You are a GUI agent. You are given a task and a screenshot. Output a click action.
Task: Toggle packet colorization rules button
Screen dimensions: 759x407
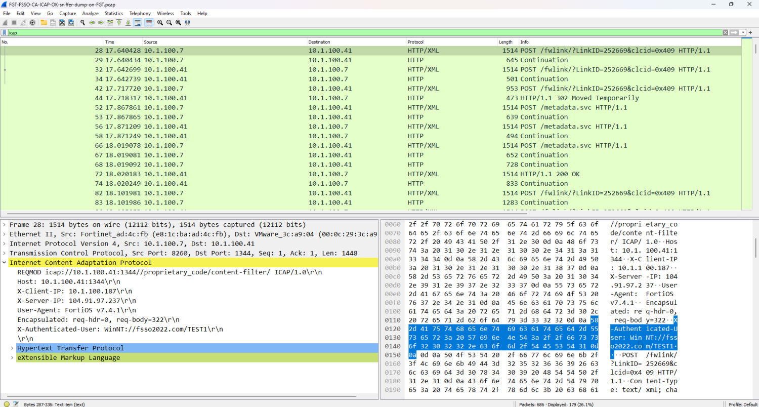coord(149,23)
